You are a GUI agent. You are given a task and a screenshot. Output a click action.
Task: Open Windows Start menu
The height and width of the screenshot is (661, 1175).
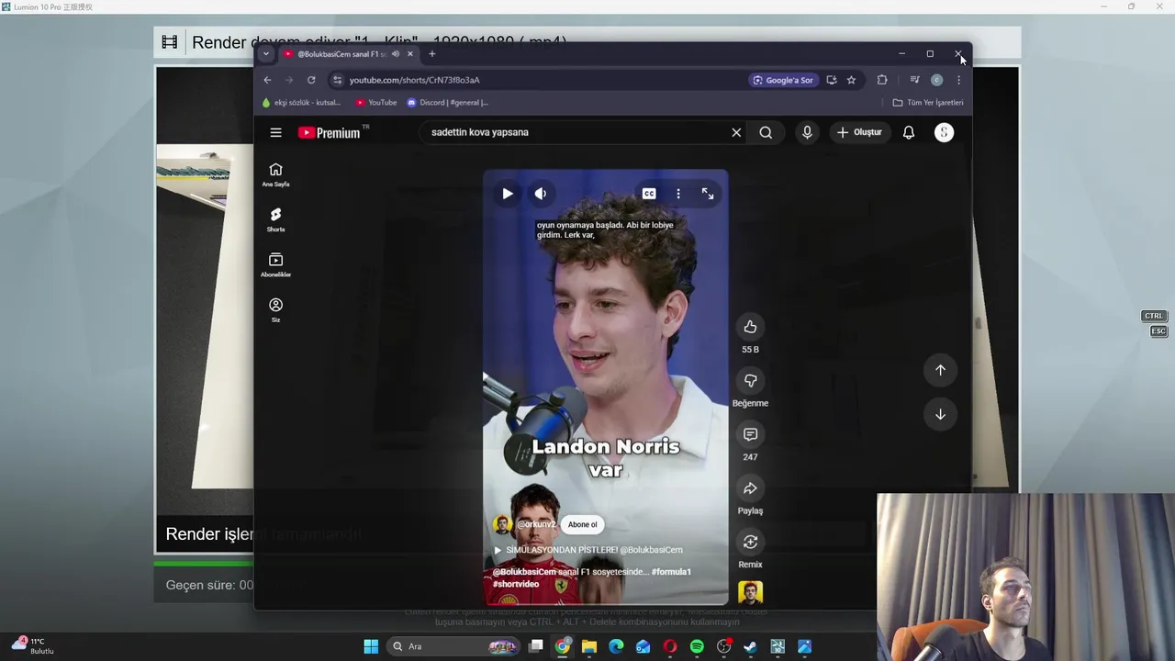(x=371, y=646)
